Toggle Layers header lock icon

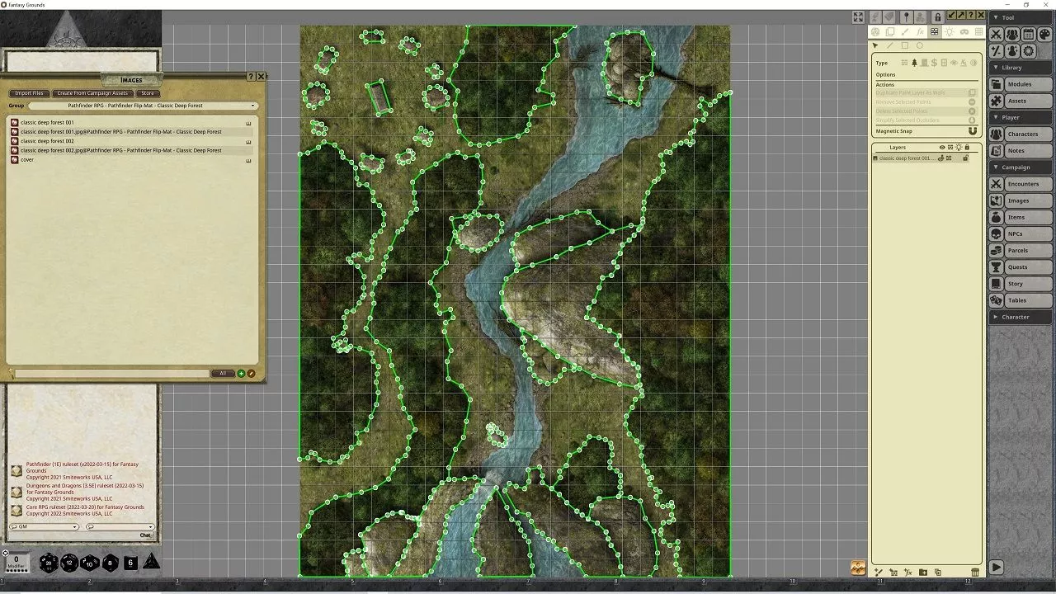[967, 147]
